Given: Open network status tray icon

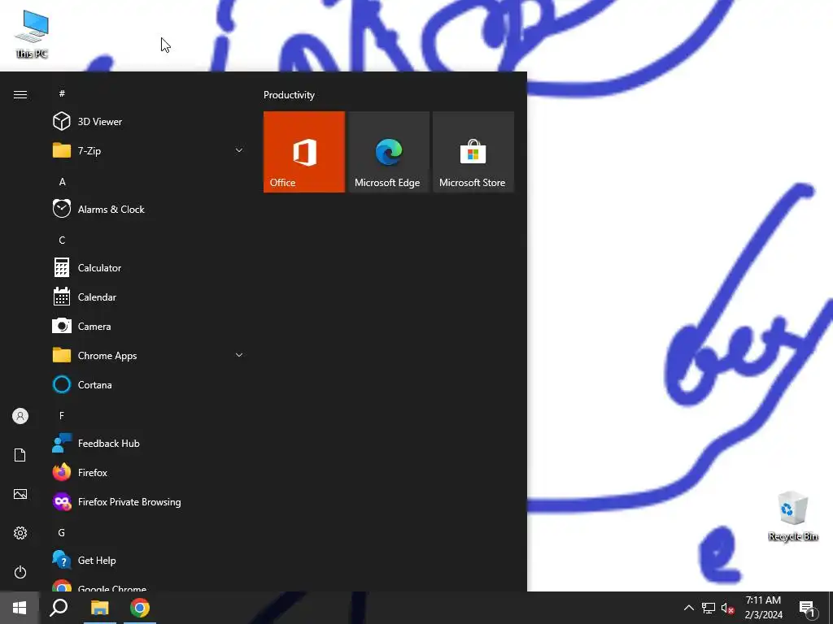Looking at the screenshot, I should (709, 608).
